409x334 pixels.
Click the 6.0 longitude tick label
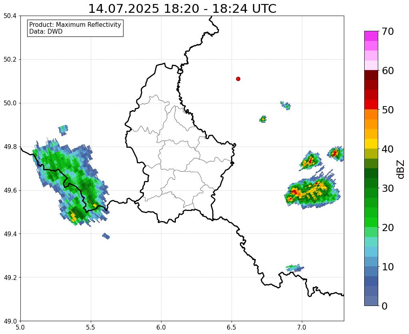click(x=161, y=327)
